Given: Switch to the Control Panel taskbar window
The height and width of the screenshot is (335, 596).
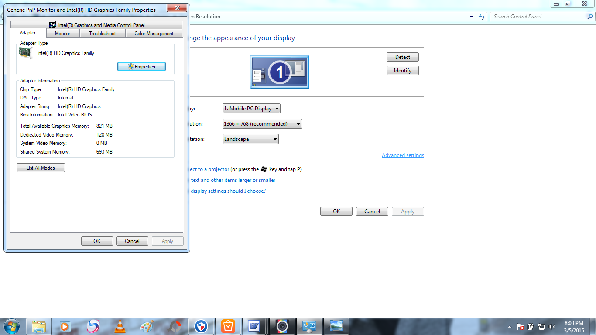Looking at the screenshot, I should (309, 326).
